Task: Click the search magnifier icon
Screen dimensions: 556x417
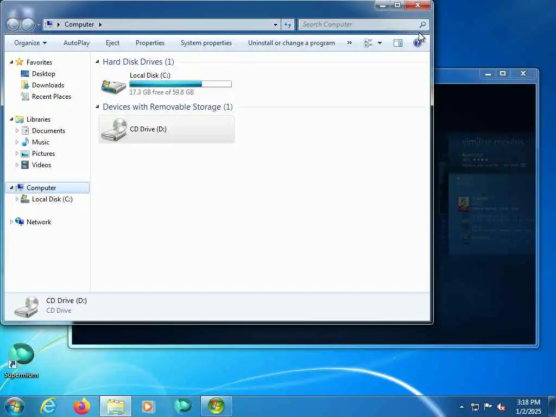Action: (422, 24)
